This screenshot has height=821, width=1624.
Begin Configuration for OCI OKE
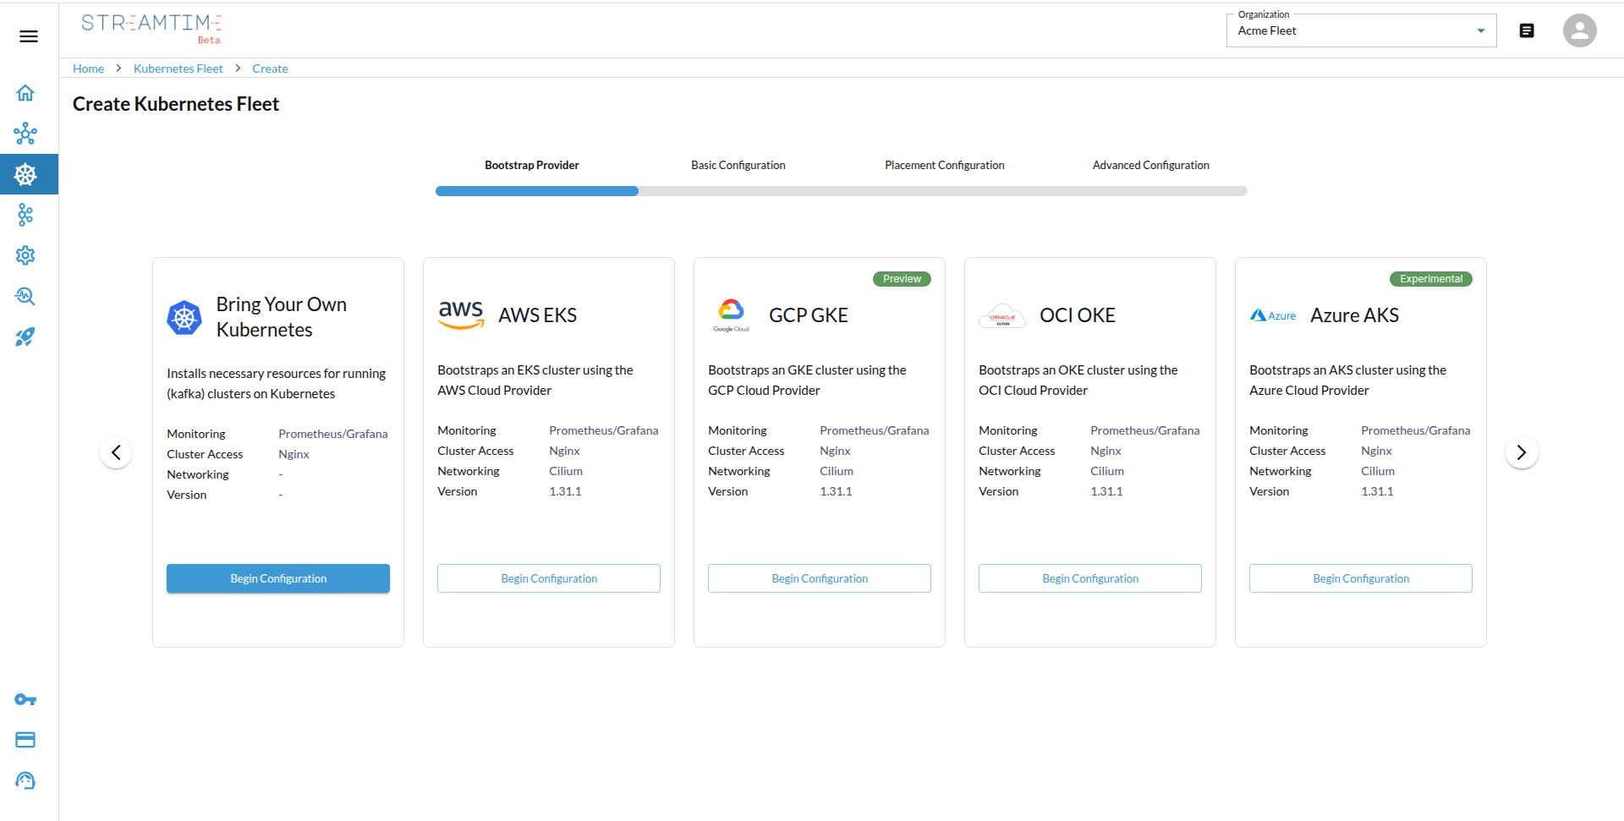coord(1090,578)
